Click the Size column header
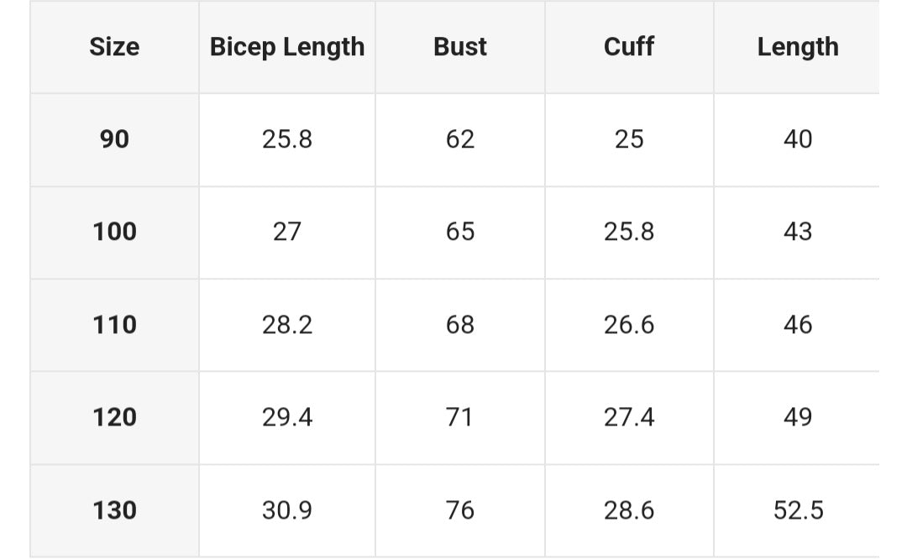907x559 pixels. tap(114, 47)
